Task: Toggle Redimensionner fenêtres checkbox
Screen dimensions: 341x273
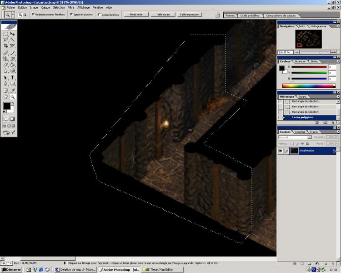Action: coord(33,15)
